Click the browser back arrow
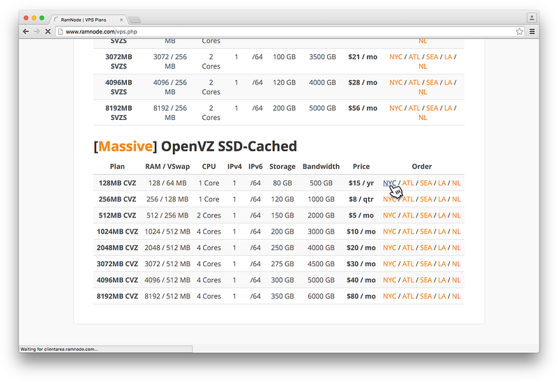The width and height of the screenshot is (558, 382). (x=26, y=31)
